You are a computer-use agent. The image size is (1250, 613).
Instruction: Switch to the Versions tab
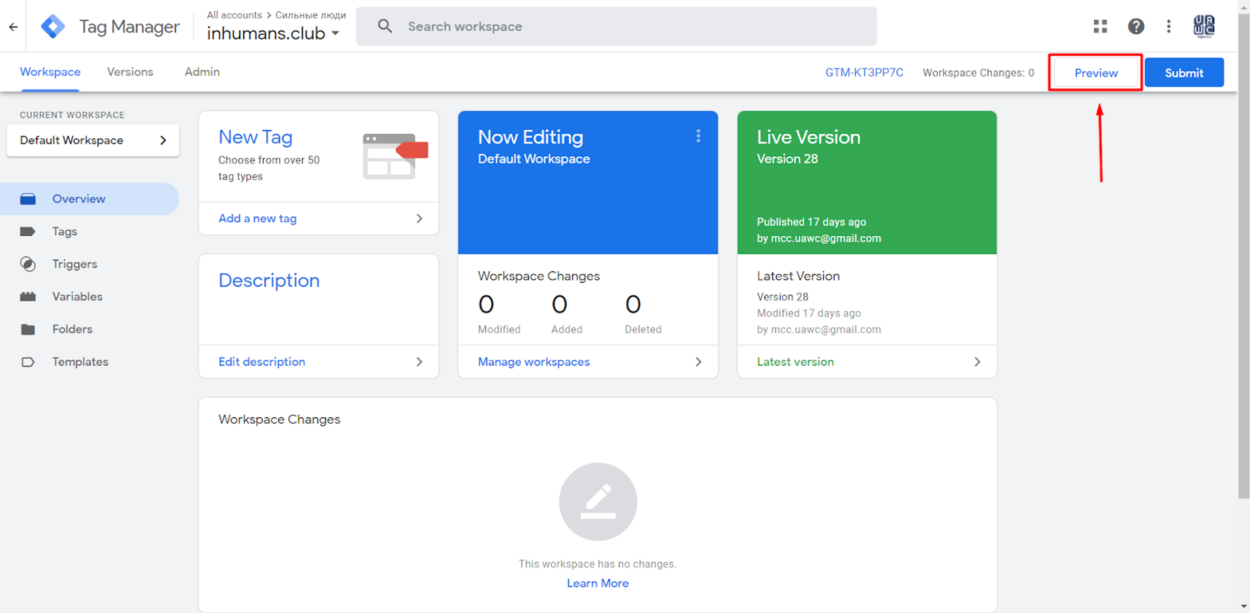(x=130, y=72)
